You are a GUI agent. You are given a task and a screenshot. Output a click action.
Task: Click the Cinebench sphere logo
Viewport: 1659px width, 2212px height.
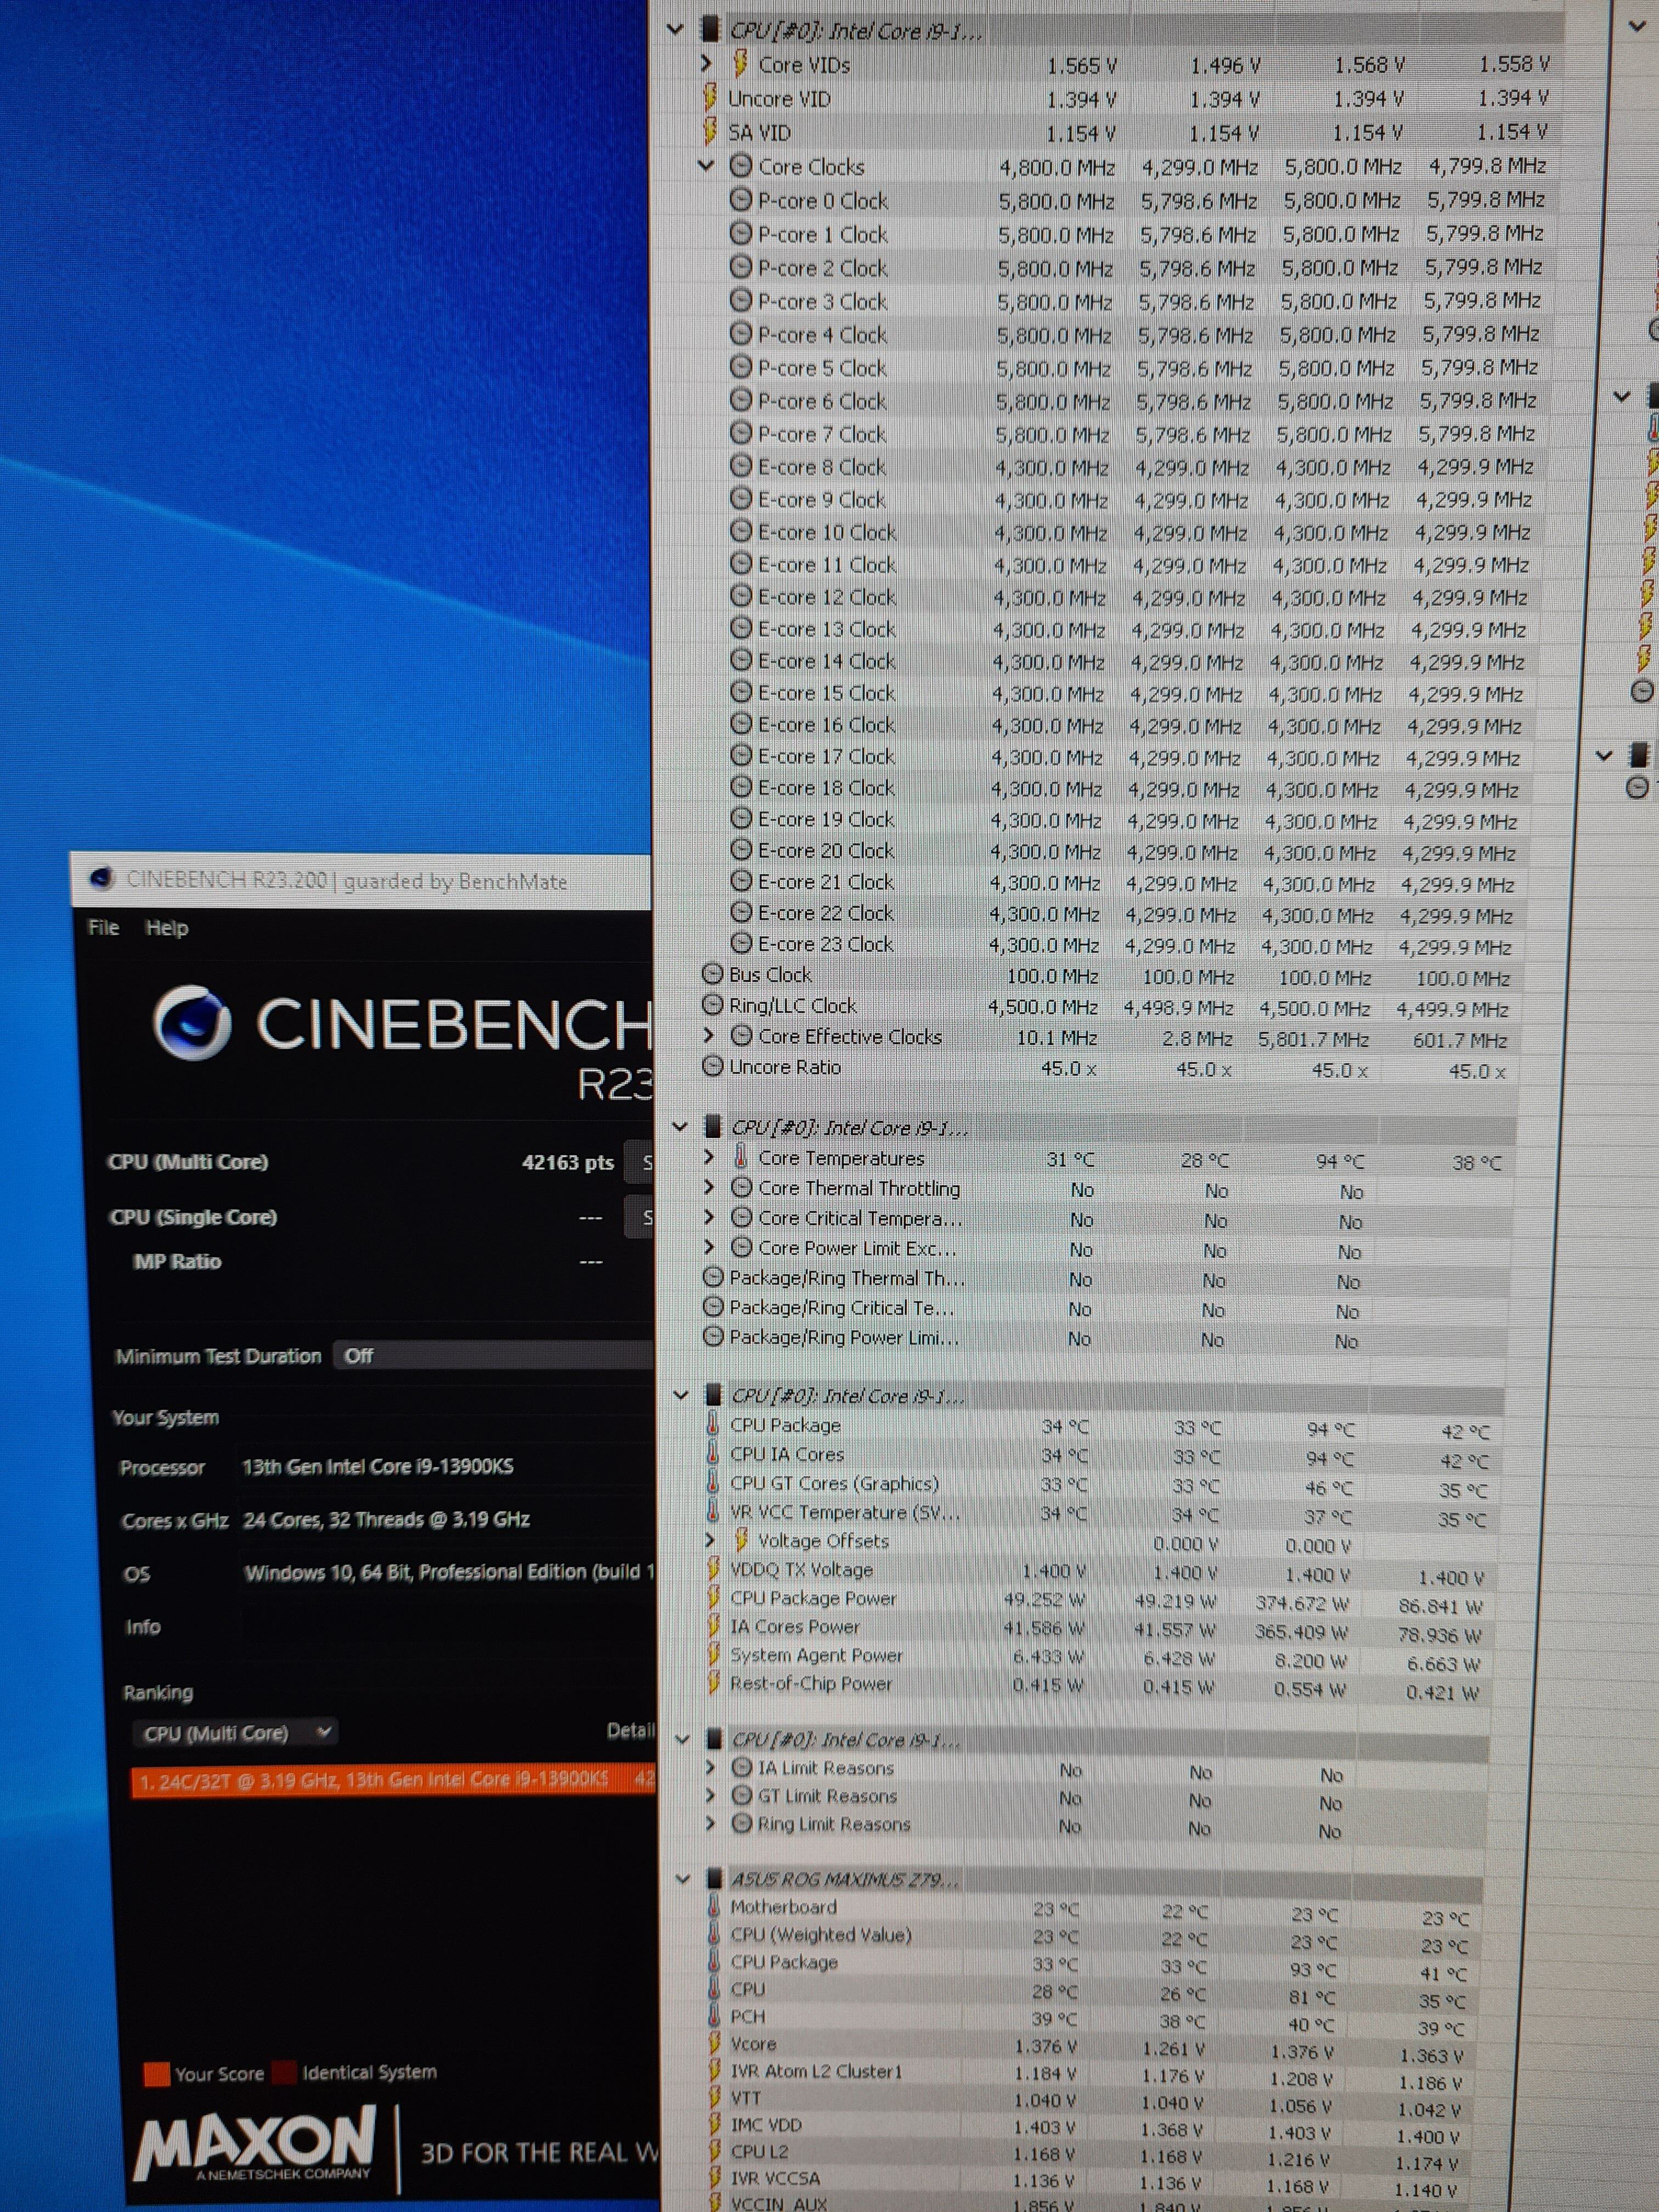click(192, 1022)
